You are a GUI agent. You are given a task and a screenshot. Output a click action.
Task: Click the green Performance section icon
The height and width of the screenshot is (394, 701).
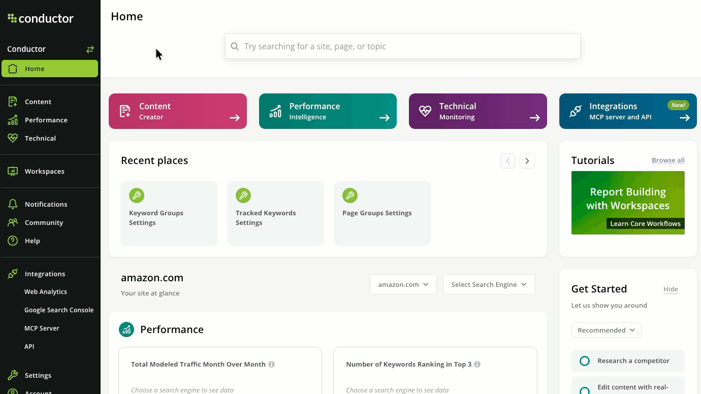(126, 330)
